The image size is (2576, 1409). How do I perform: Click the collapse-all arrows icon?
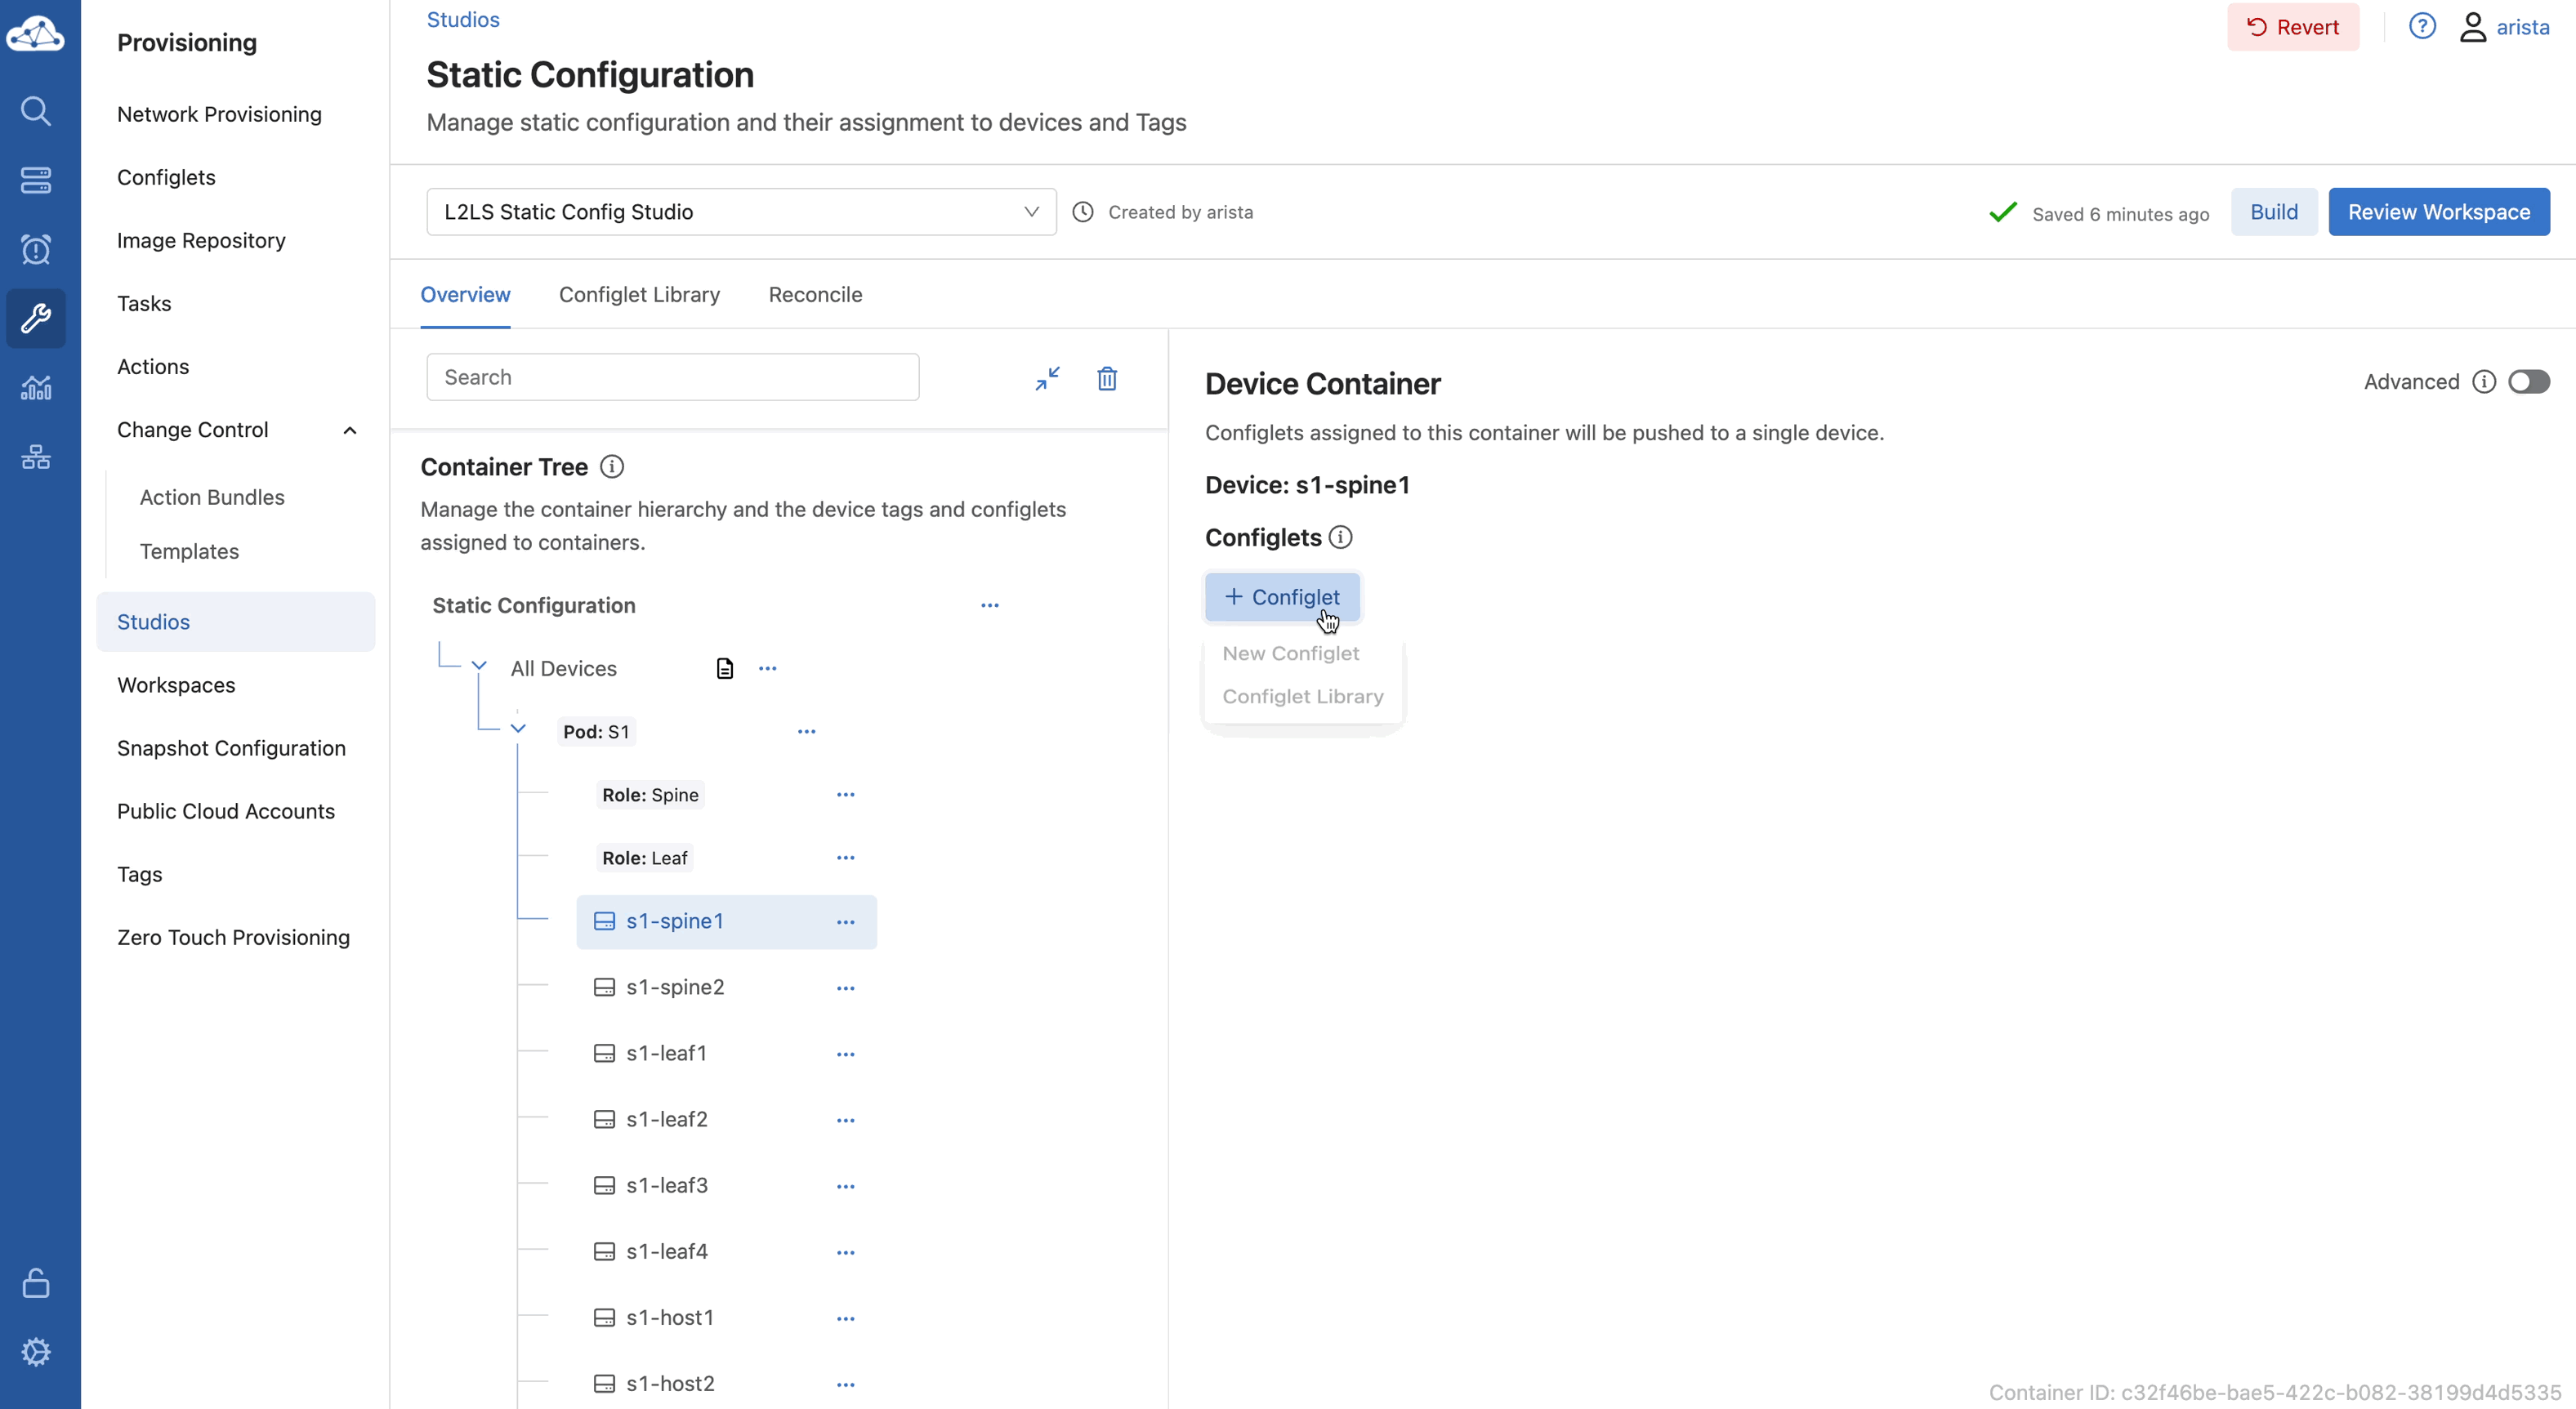click(x=1047, y=378)
